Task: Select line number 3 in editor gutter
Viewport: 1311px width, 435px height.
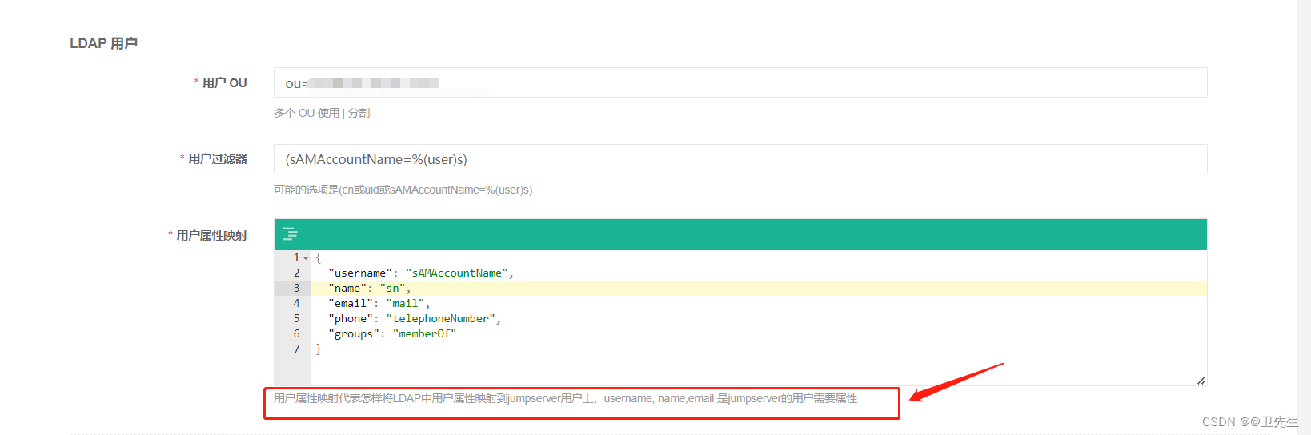Action: point(296,288)
